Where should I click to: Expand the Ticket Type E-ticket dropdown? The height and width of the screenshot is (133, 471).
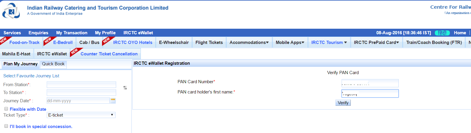click(x=81, y=115)
